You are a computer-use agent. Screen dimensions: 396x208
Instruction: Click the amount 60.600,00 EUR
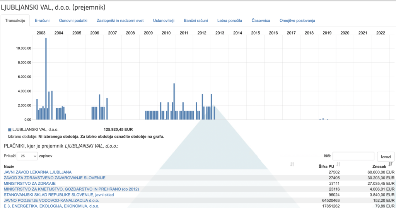click(381, 172)
